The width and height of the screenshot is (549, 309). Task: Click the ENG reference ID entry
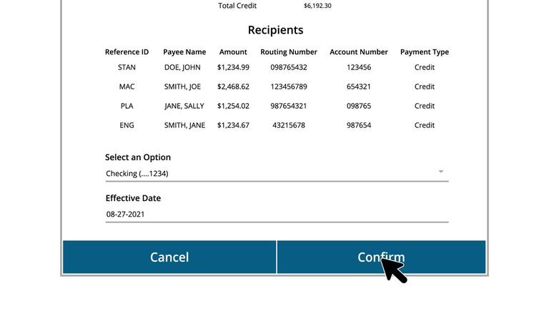pos(127,125)
